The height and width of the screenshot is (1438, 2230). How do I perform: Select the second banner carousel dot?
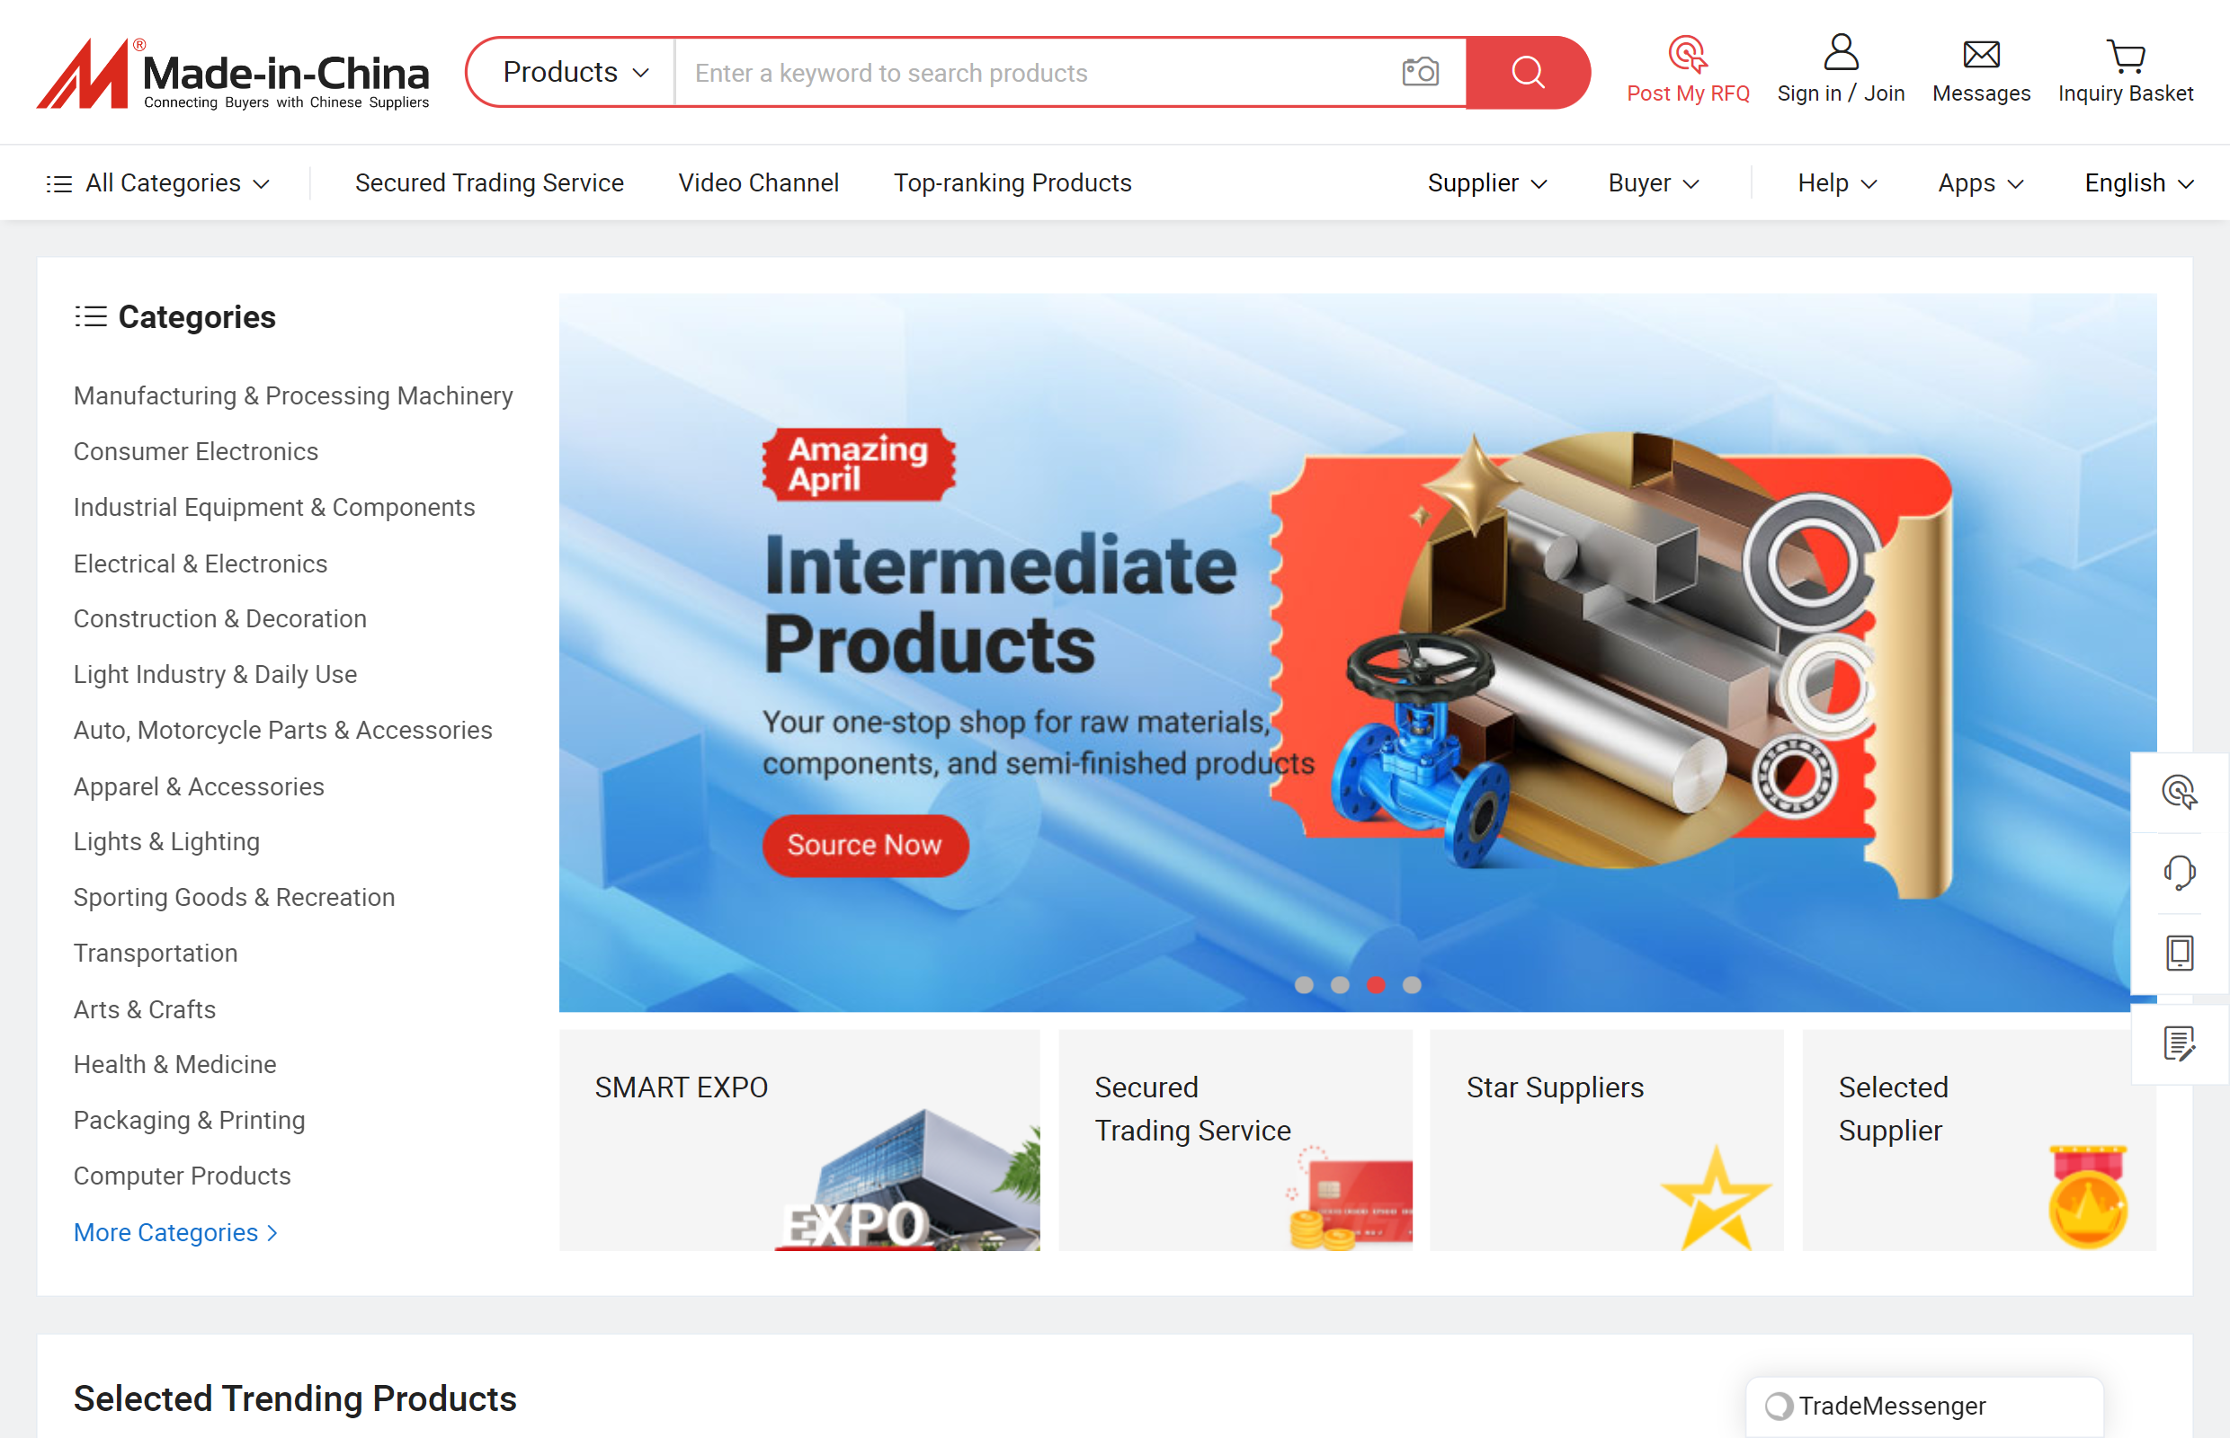1339,984
